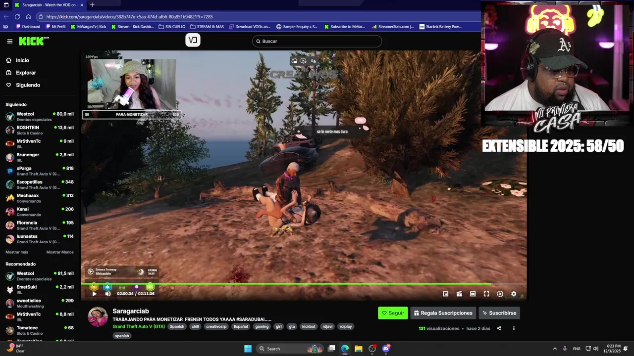Open video more options menu
This screenshot has height=356, width=634.
coord(514,328)
